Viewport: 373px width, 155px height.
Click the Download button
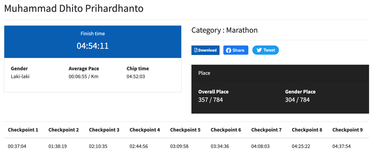tap(205, 50)
